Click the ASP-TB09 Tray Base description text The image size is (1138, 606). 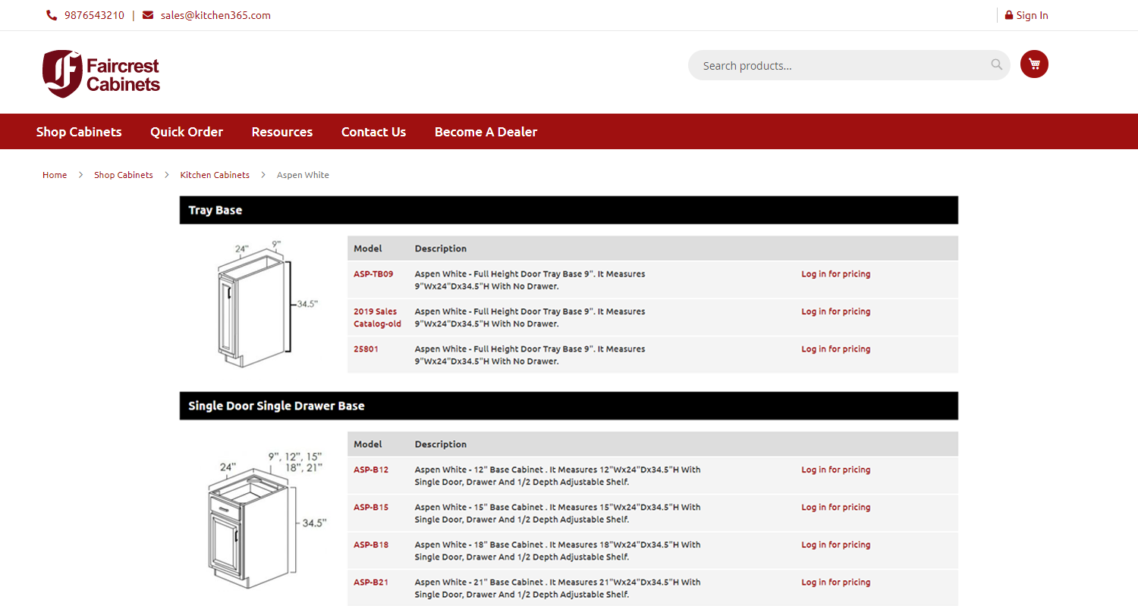click(530, 280)
